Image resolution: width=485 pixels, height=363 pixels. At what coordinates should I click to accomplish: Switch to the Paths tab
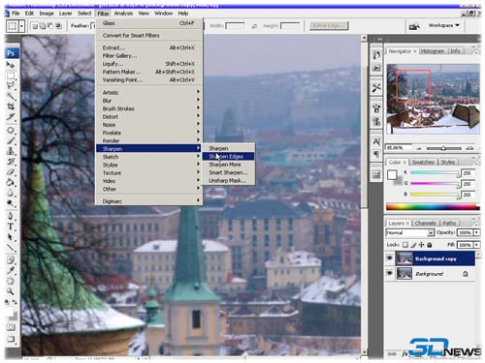click(449, 223)
